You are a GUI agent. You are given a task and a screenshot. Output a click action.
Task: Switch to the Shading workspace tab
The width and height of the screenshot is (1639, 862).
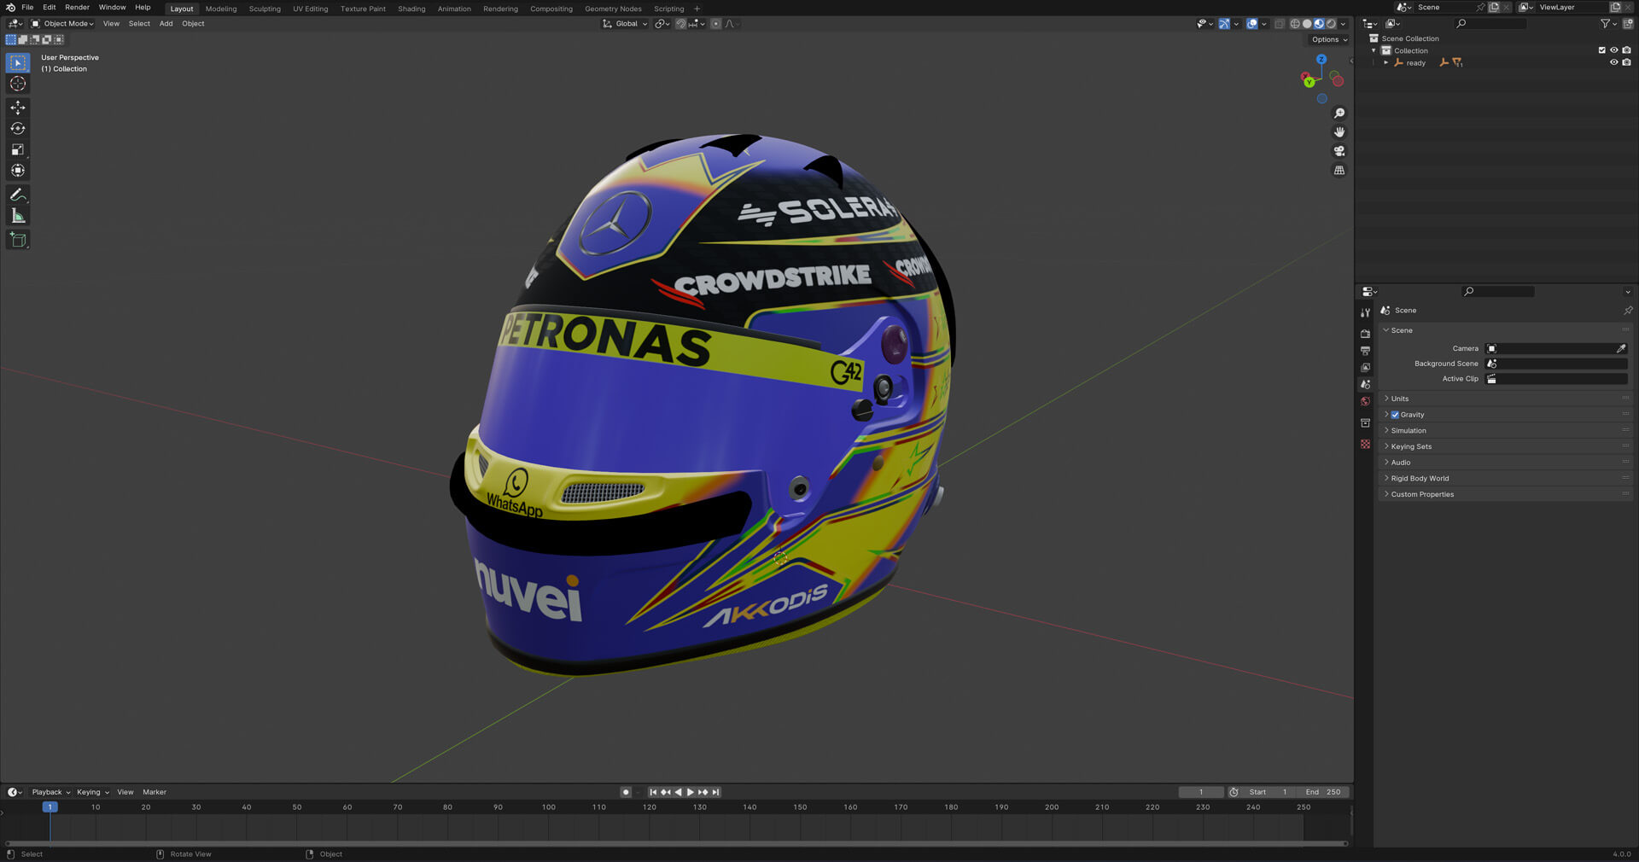[411, 9]
